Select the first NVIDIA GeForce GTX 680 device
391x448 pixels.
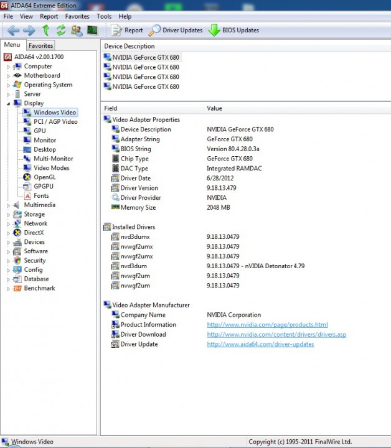pos(142,57)
